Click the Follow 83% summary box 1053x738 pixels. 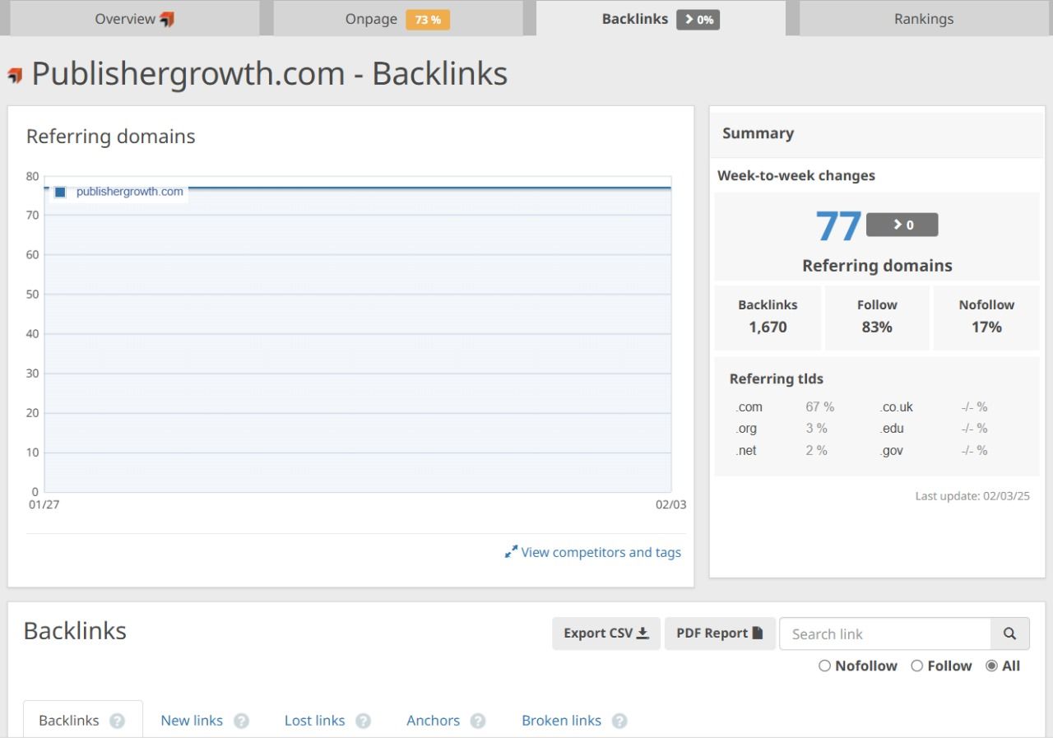click(x=877, y=317)
